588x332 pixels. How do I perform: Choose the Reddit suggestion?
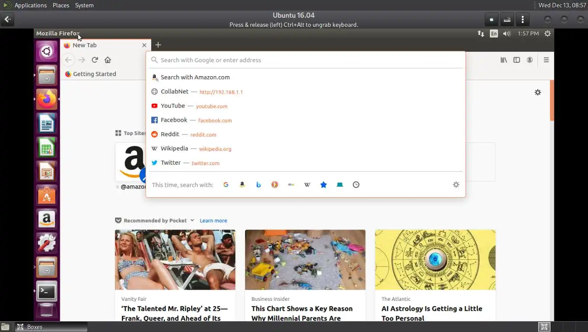click(x=306, y=134)
